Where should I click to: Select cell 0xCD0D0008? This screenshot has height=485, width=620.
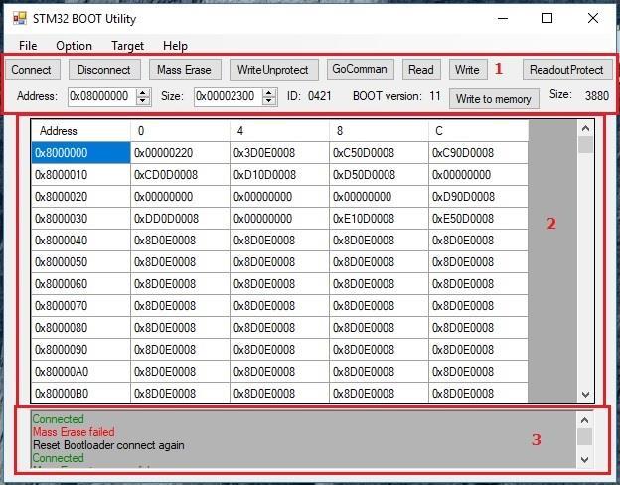pyautogui.click(x=180, y=175)
